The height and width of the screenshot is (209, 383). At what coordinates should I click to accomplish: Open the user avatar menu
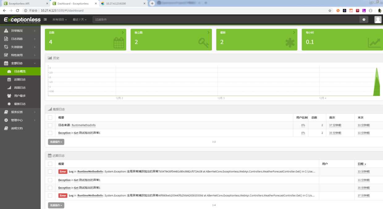[x=378, y=19]
